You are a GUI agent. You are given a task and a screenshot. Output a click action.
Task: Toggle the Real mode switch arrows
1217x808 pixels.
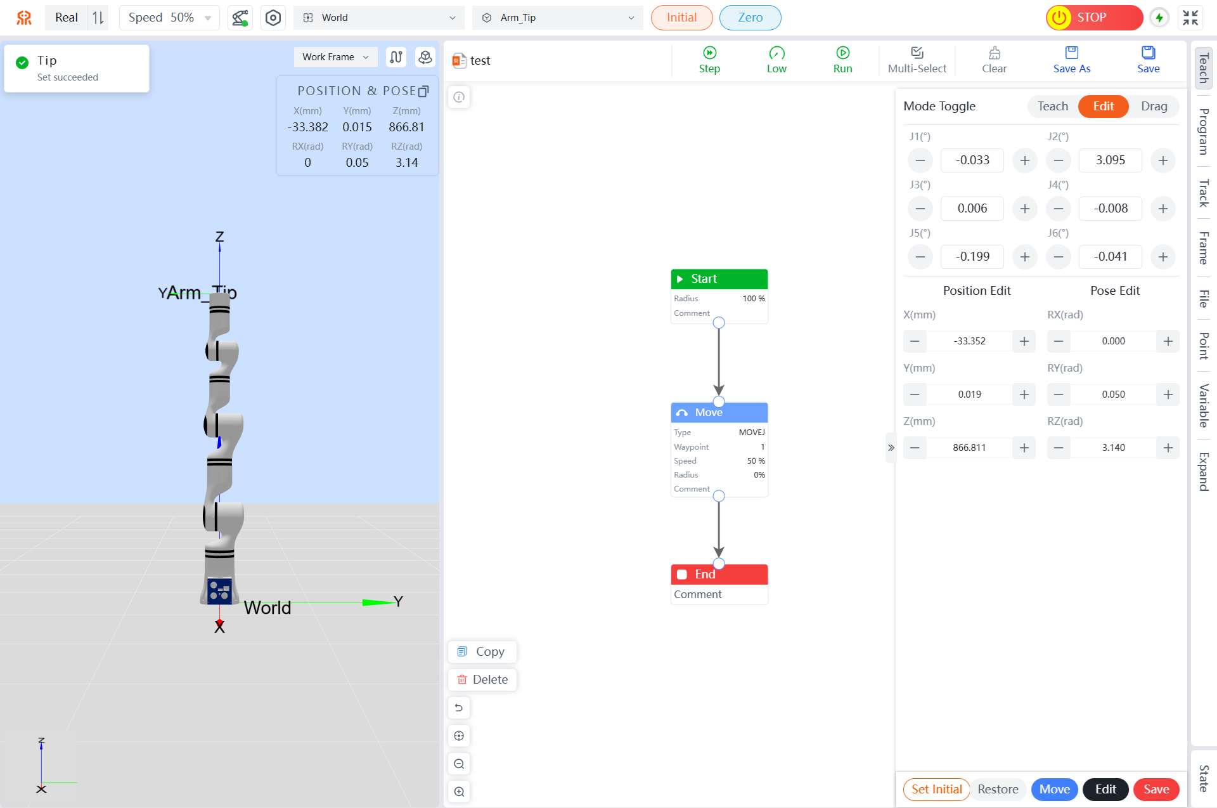click(x=98, y=18)
